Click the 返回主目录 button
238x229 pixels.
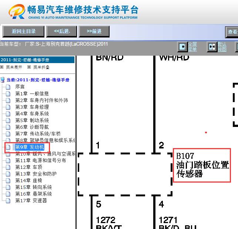pos(23,31)
